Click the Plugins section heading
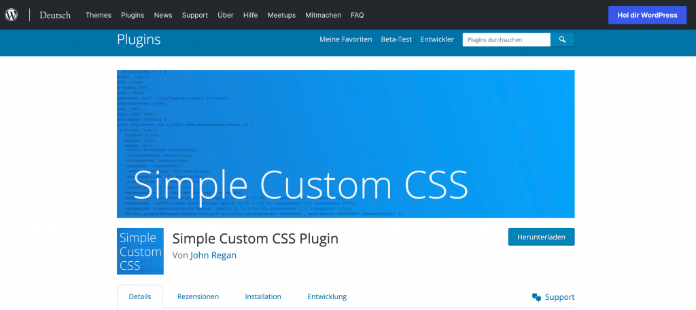696x310 pixels. click(x=139, y=40)
